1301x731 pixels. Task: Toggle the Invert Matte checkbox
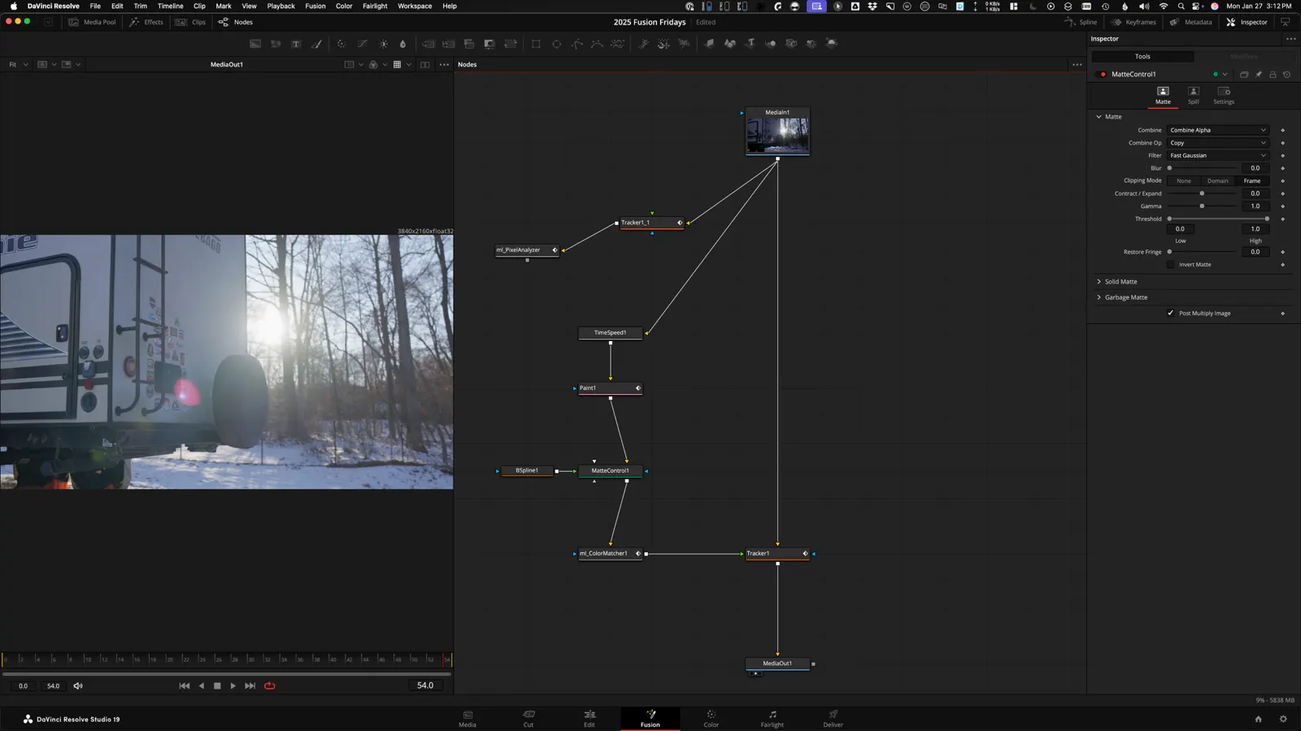pyautogui.click(x=1171, y=265)
